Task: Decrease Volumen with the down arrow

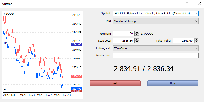Action: (x=137, y=35)
